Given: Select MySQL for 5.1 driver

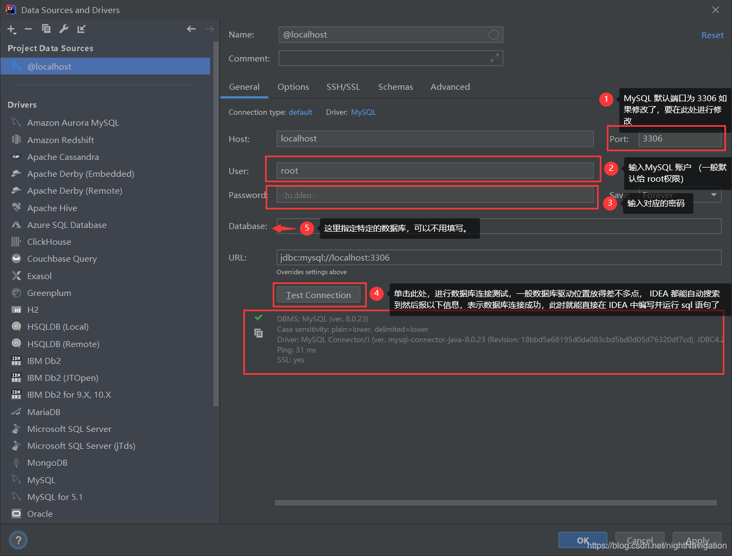Looking at the screenshot, I should (55, 497).
